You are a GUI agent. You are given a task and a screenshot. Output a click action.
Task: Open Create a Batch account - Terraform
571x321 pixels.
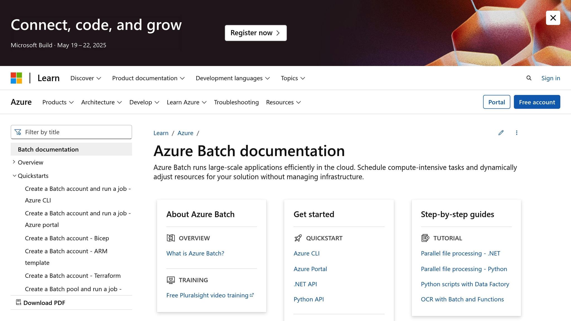click(x=73, y=276)
